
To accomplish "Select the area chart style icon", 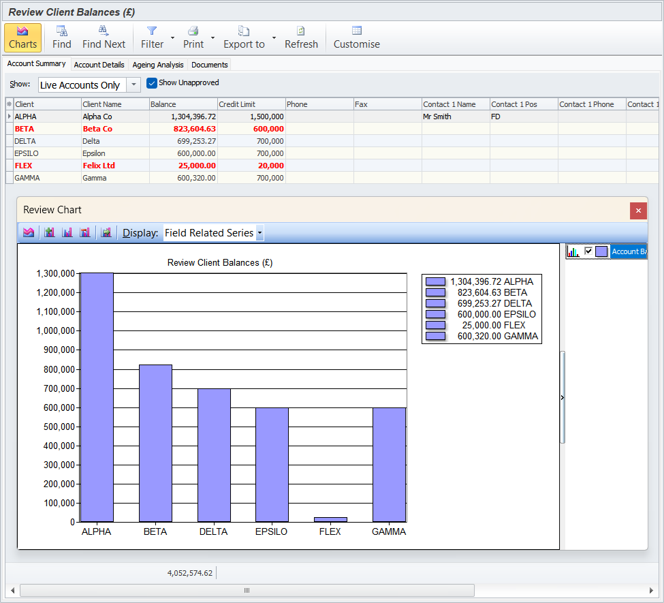I will pyautogui.click(x=29, y=232).
